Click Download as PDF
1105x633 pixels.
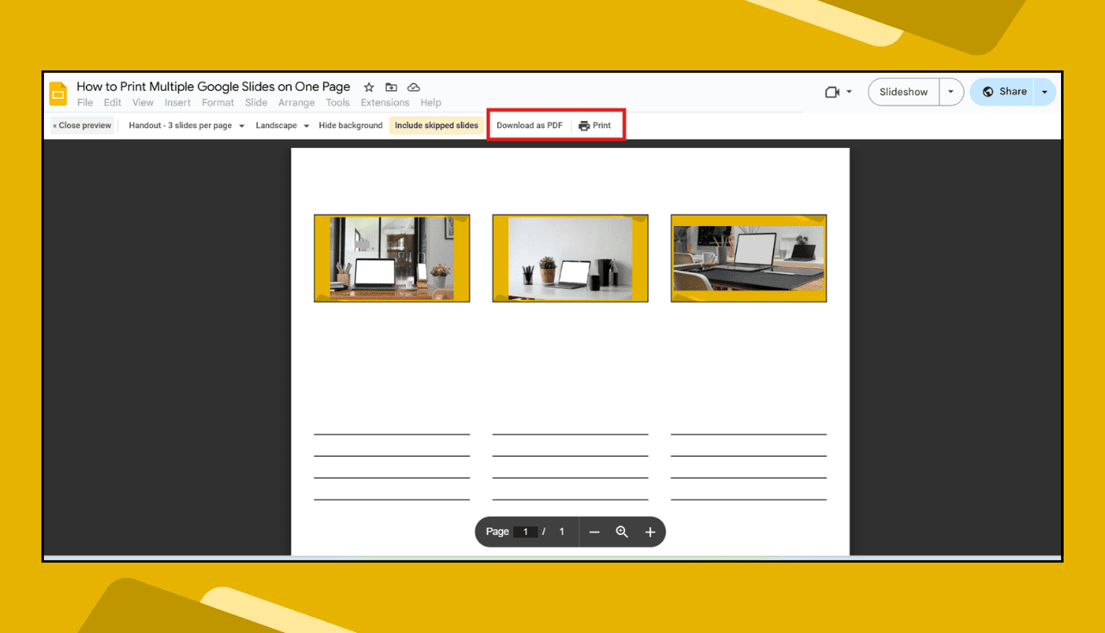[529, 125]
